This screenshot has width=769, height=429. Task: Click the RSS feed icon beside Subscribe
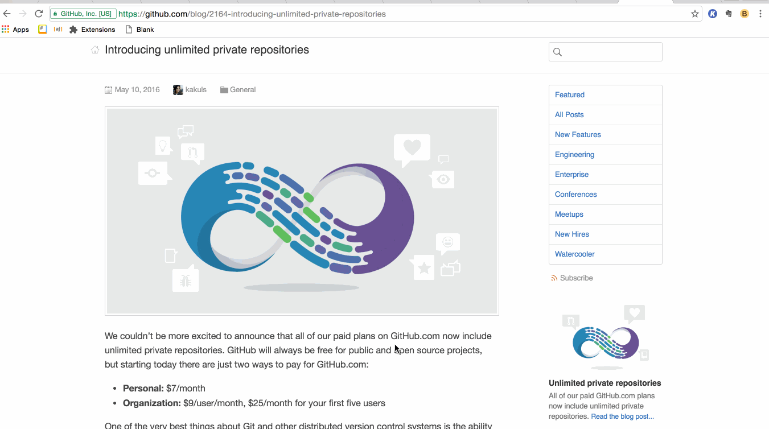pos(554,278)
